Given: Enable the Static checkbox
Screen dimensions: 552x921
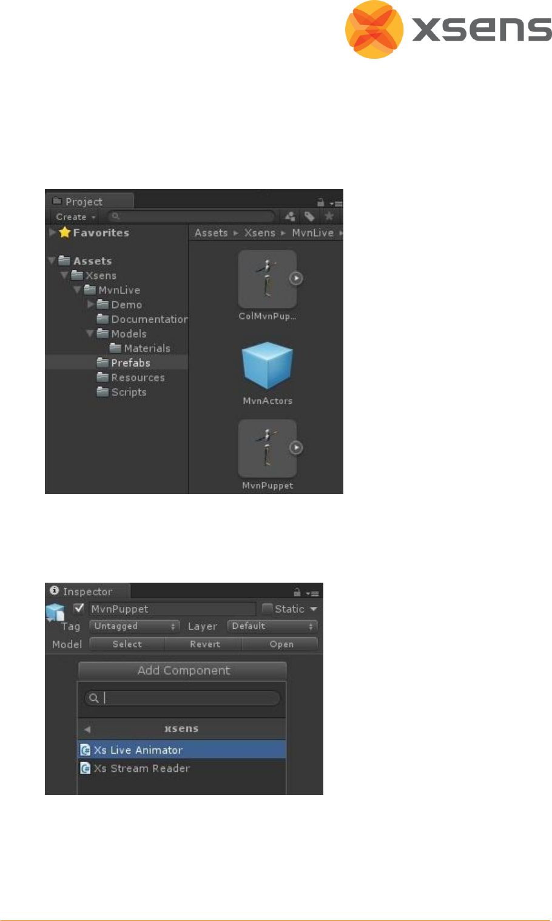Looking at the screenshot, I should pos(267,609).
